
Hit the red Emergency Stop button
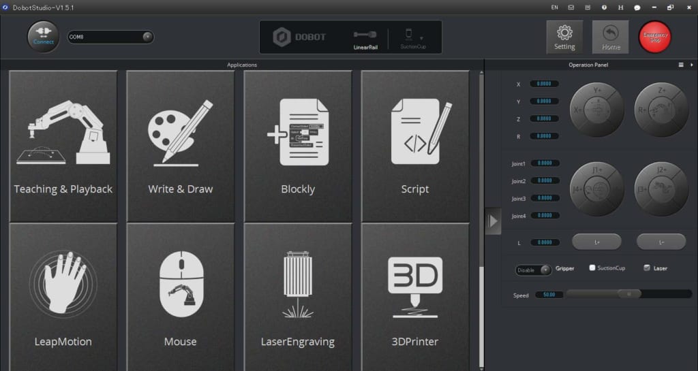655,37
